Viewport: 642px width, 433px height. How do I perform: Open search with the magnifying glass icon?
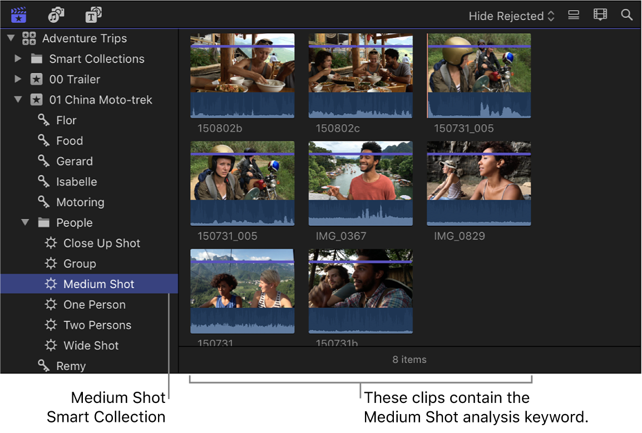[x=626, y=14]
